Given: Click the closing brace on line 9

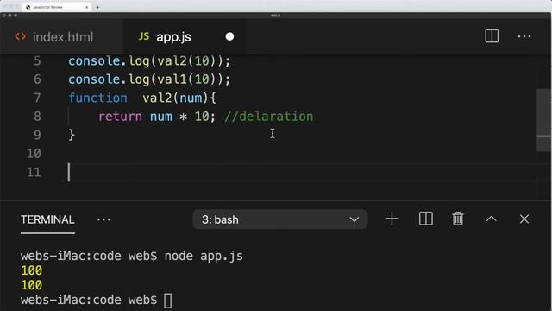Looking at the screenshot, I should click(x=72, y=135).
